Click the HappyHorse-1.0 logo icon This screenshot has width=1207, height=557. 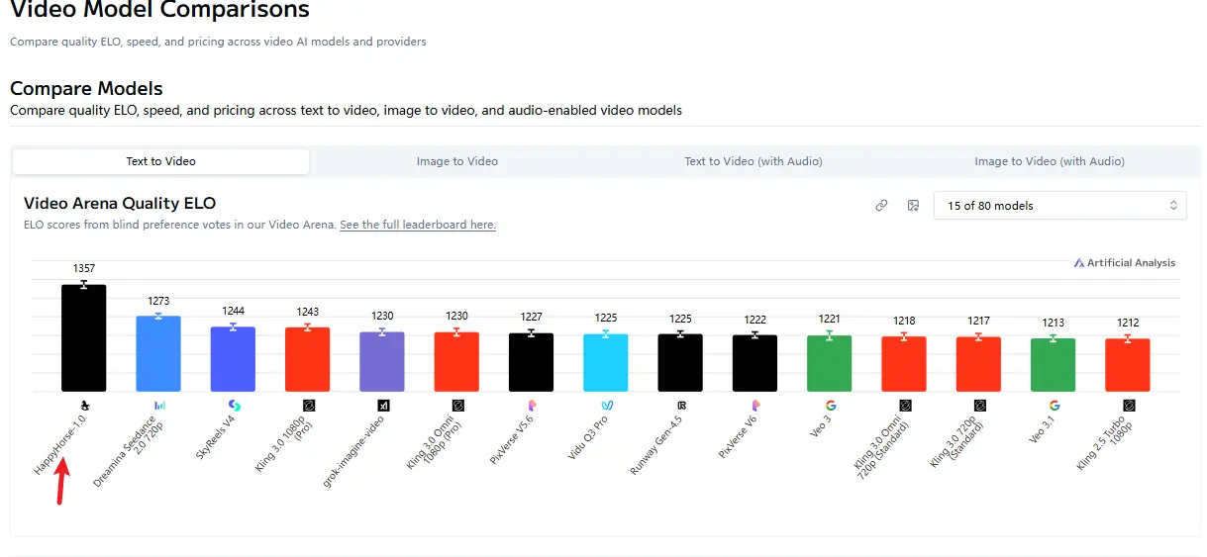click(84, 406)
